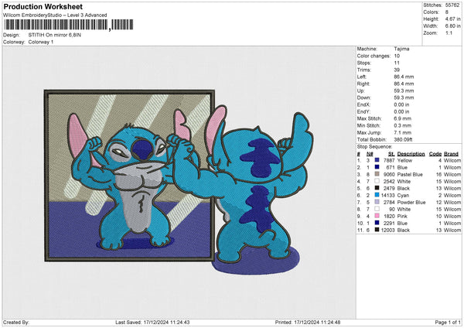464x328 pixels.
Task: Click the Powder Blue swatch in stop 7
Action: tap(377, 202)
